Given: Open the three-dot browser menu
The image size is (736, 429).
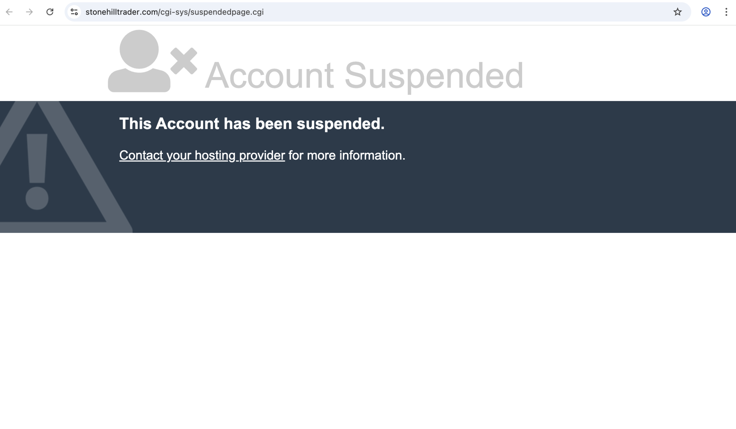Looking at the screenshot, I should pyautogui.click(x=726, y=12).
